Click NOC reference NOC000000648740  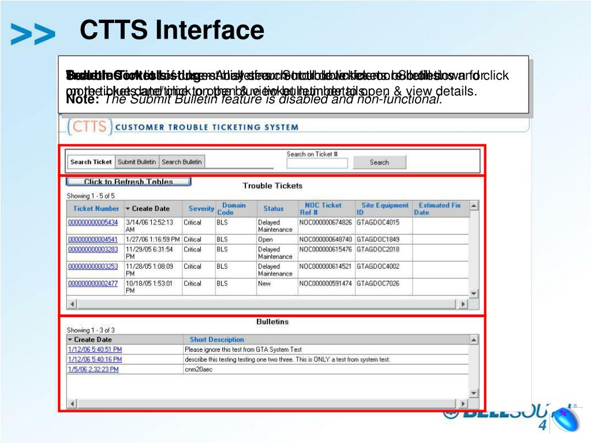(326, 239)
